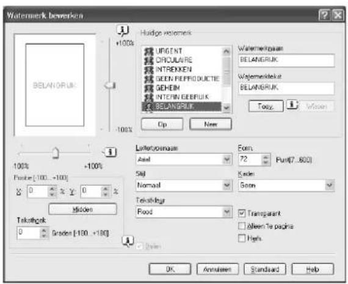Click the stamp icon beside GEHEIM
This screenshot has width=348, height=284.
click(149, 88)
